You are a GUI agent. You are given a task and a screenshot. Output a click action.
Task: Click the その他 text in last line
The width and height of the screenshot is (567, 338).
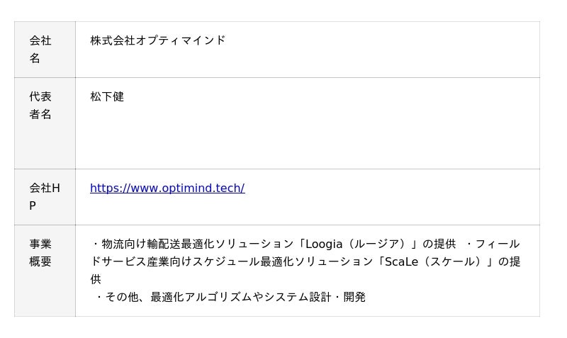[122, 297]
